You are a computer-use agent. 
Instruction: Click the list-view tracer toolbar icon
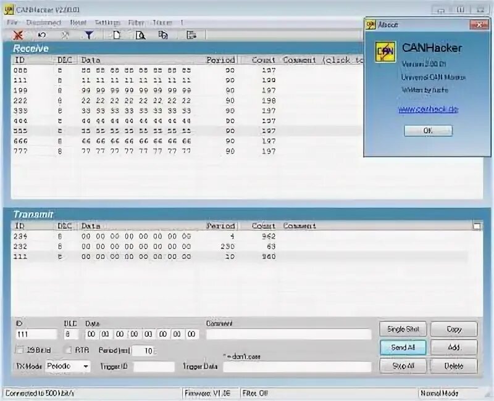[x=191, y=35]
